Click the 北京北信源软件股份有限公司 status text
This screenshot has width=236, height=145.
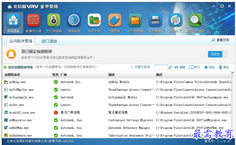click(x=40, y=141)
